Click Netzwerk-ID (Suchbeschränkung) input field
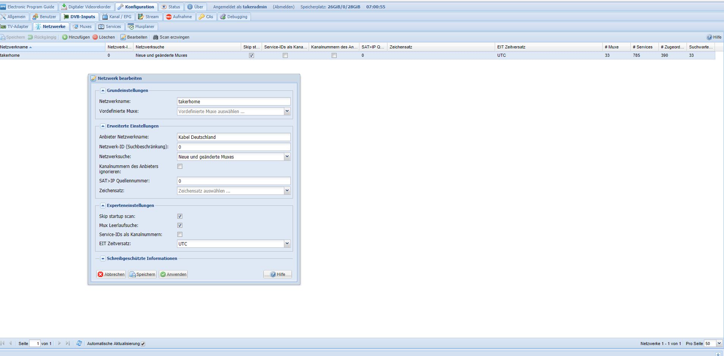This screenshot has height=356, width=724. pyautogui.click(x=233, y=147)
